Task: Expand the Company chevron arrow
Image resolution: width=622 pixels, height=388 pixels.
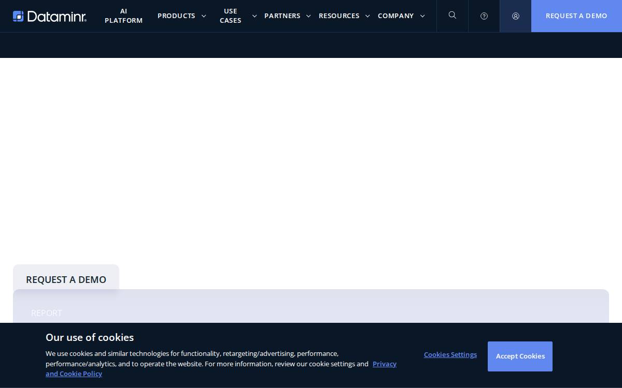Action: (422, 16)
